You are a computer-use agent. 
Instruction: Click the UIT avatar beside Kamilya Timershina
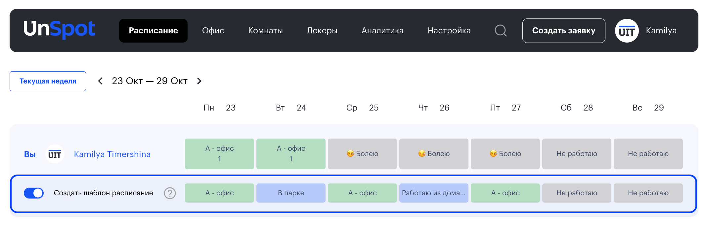(55, 154)
